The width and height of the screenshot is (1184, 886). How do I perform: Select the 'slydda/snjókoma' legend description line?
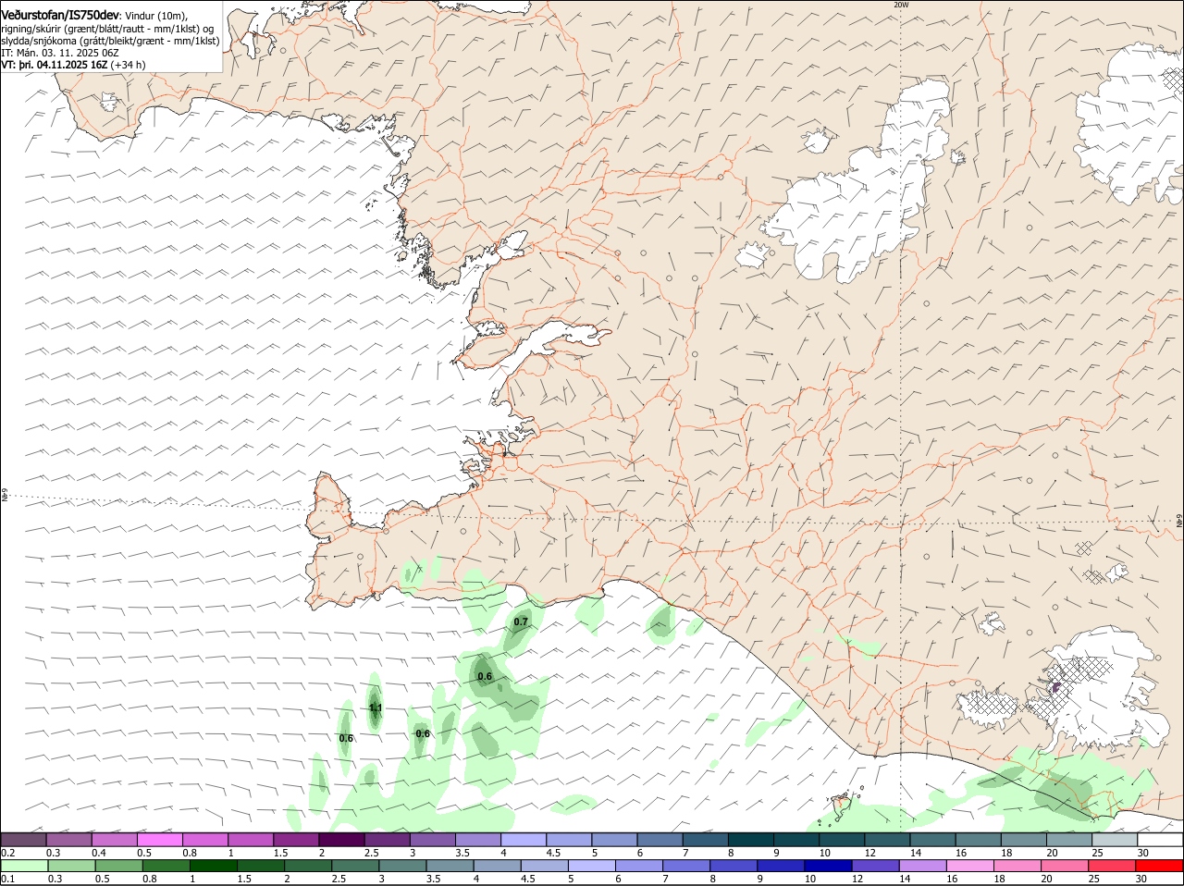point(110,41)
